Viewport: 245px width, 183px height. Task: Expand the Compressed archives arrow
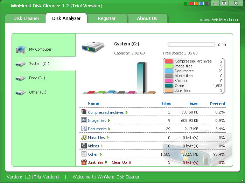[127, 112]
